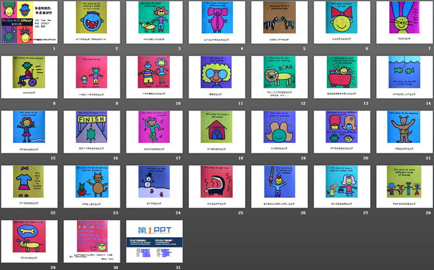Open slide 21 kangaroo thumbnail

coord(404,132)
